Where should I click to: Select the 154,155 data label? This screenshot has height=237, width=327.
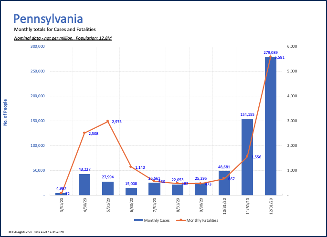pos(247,115)
